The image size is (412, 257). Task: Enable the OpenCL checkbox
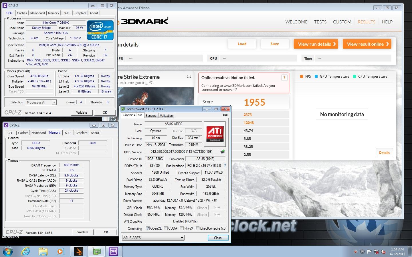point(148,228)
